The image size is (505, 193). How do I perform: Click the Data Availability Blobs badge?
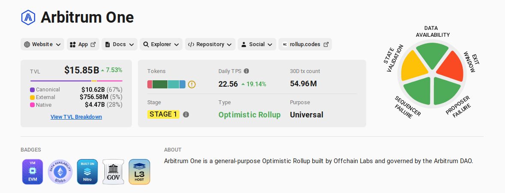coord(60,172)
